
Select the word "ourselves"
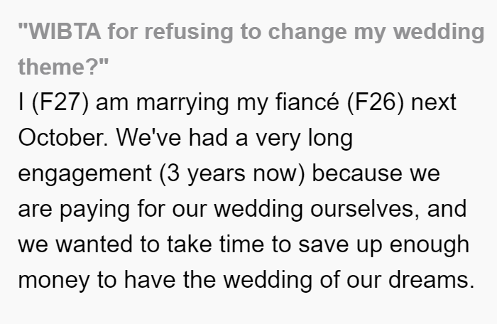click(362, 209)
